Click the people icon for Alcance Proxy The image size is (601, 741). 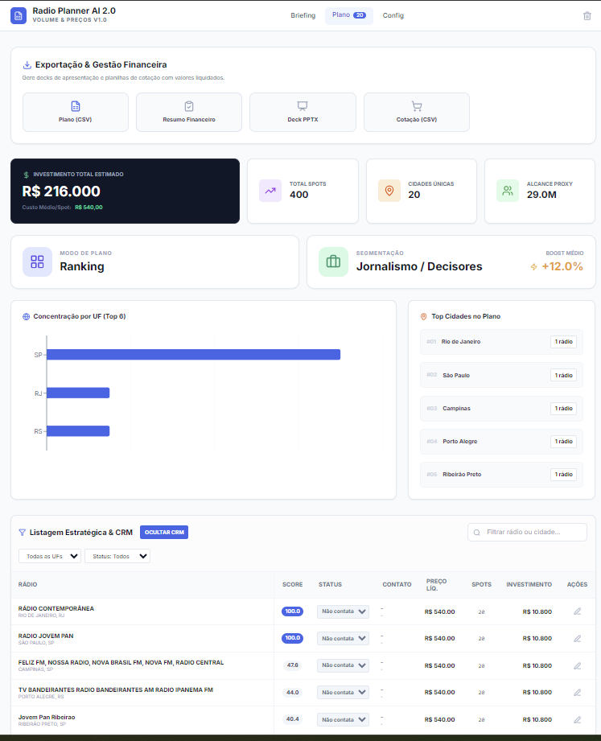pos(508,191)
